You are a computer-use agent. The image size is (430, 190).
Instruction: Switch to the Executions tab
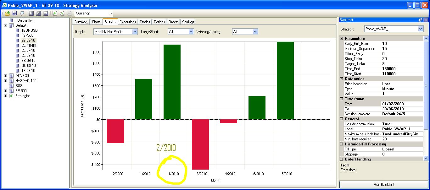click(x=128, y=22)
